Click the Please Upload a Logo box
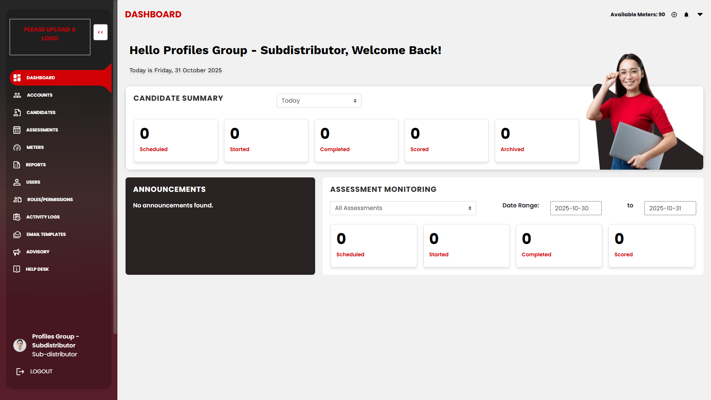The height and width of the screenshot is (400, 711). click(x=50, y=37)
